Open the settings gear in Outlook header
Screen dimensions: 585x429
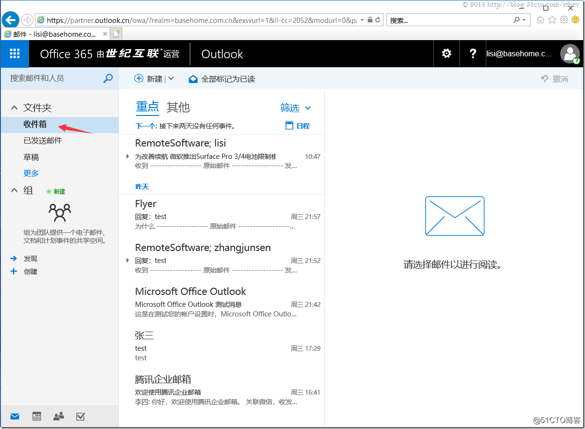(447, 53)
